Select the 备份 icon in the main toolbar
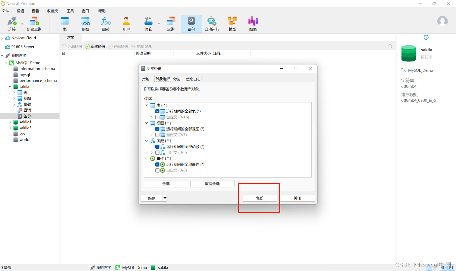Image resolution: width=456 pixels, height=271 pixels. [x=191, y=21]
